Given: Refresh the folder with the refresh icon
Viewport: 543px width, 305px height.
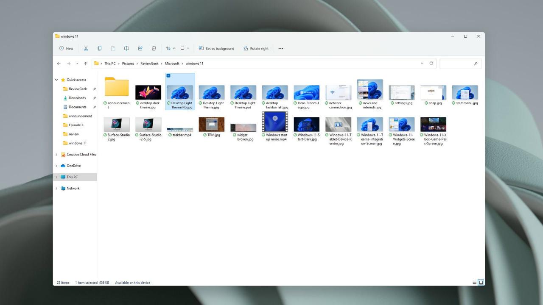Looking at the screenshot, I should click(431, 63).
